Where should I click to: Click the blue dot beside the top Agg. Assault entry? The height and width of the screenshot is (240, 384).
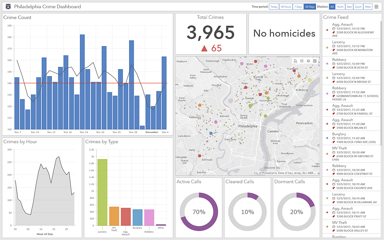(327, 30)
